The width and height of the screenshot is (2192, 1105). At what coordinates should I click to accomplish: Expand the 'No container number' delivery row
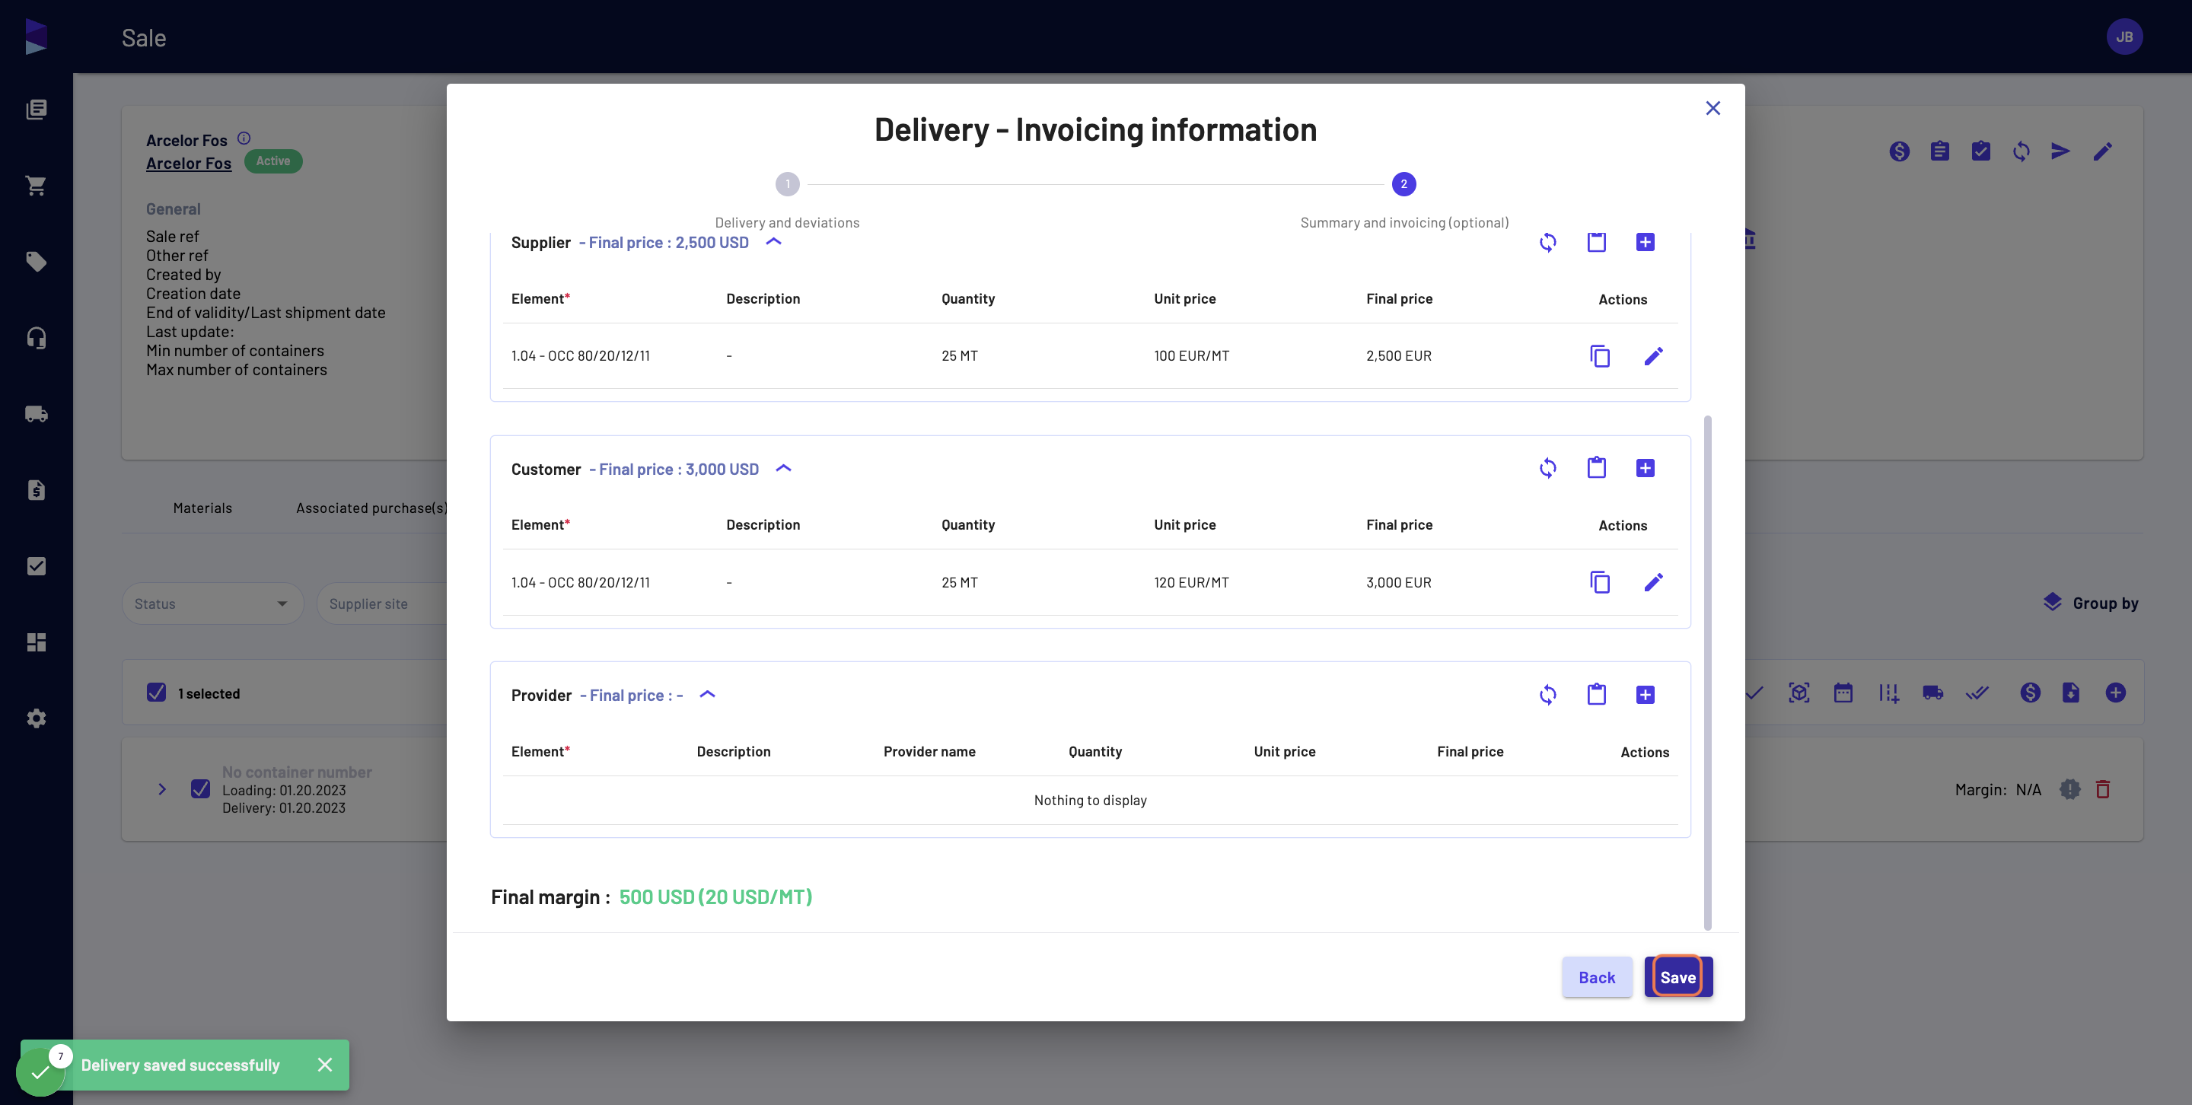point(161,789)
